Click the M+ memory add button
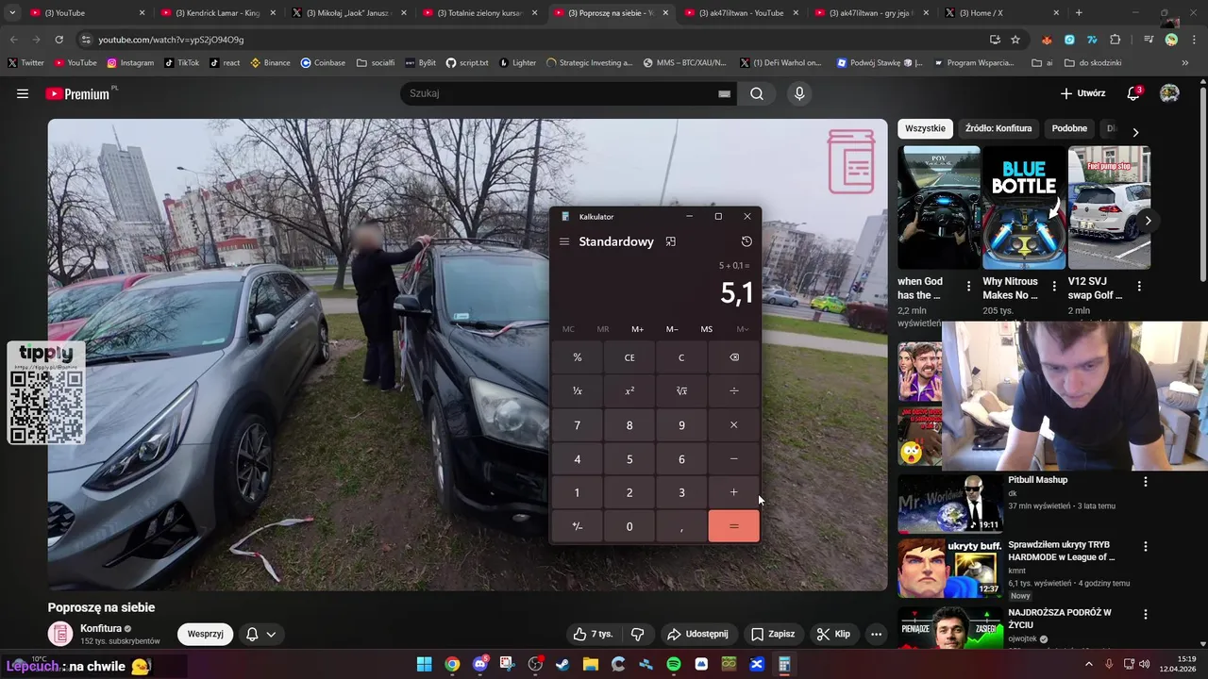 [637, 329]
